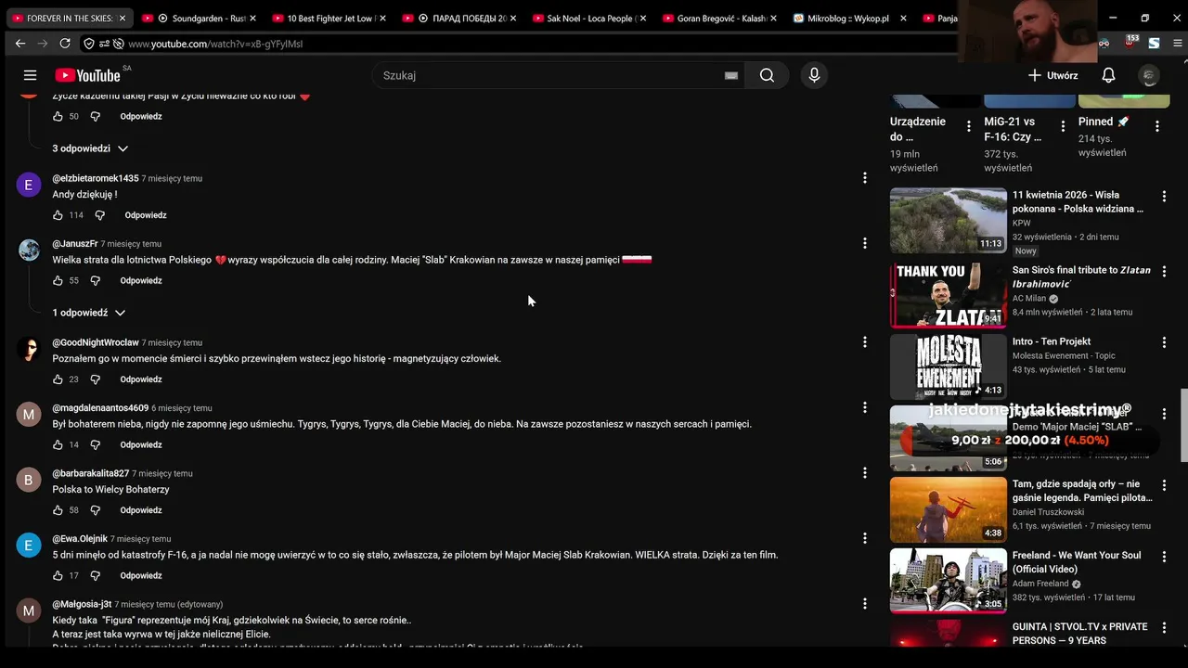Open the @magdalenaantos4609 avatar
Viewport: 1188px width, 668px height.
(x=29, y=414)
